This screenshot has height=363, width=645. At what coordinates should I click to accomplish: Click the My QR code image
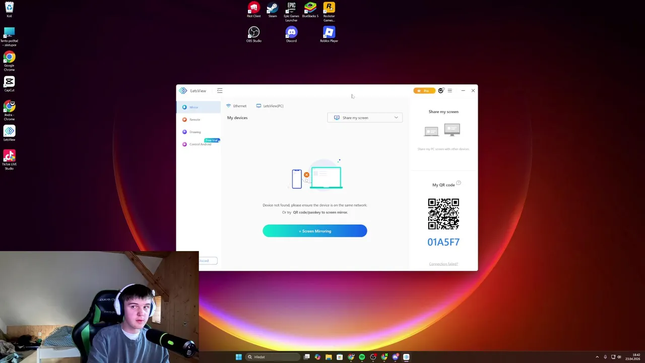pos(443,214)
